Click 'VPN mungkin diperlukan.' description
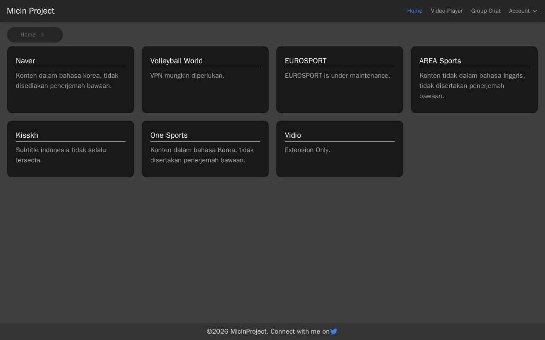Screen dimensions: 545x340 [187, 76]
